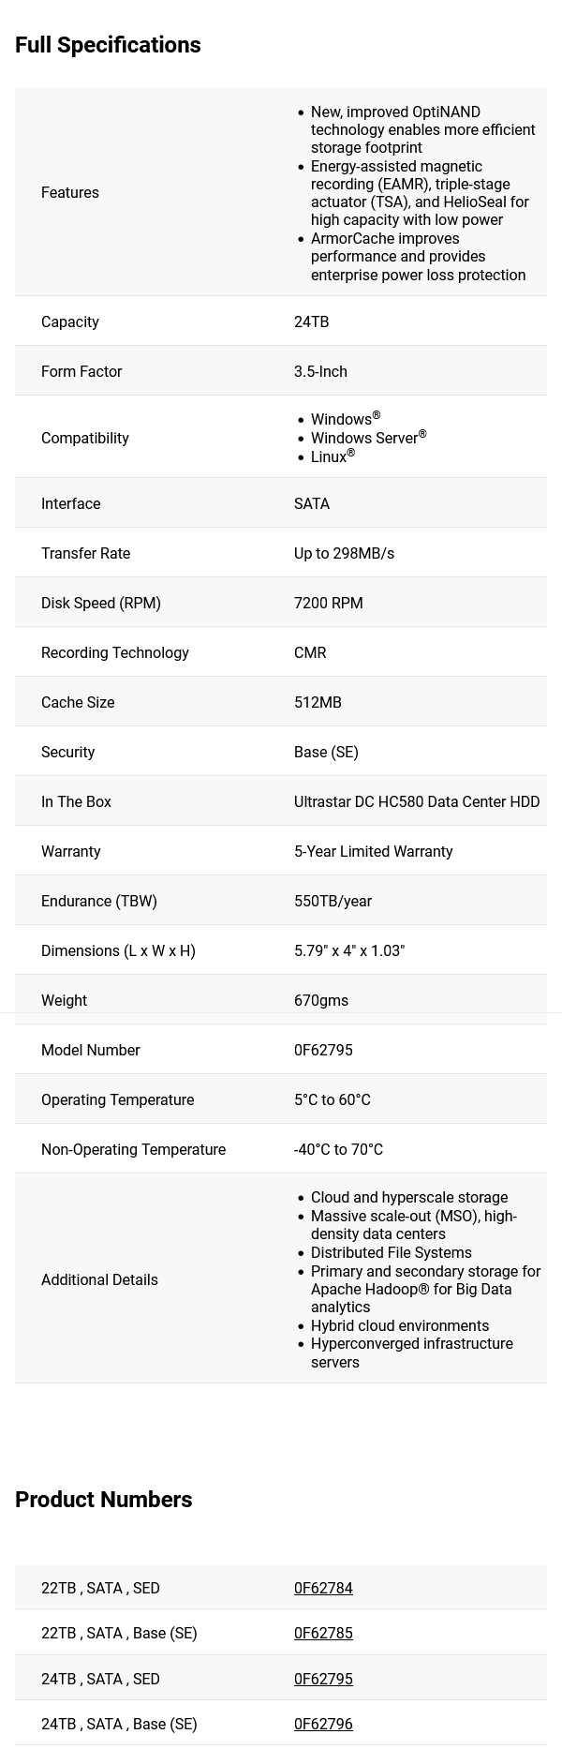The width and height of the screenshot is (562, 1764).
Task: Select the Interface SATA row
Action: point(281,503)
